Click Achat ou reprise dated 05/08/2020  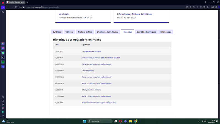coord(97,83)
